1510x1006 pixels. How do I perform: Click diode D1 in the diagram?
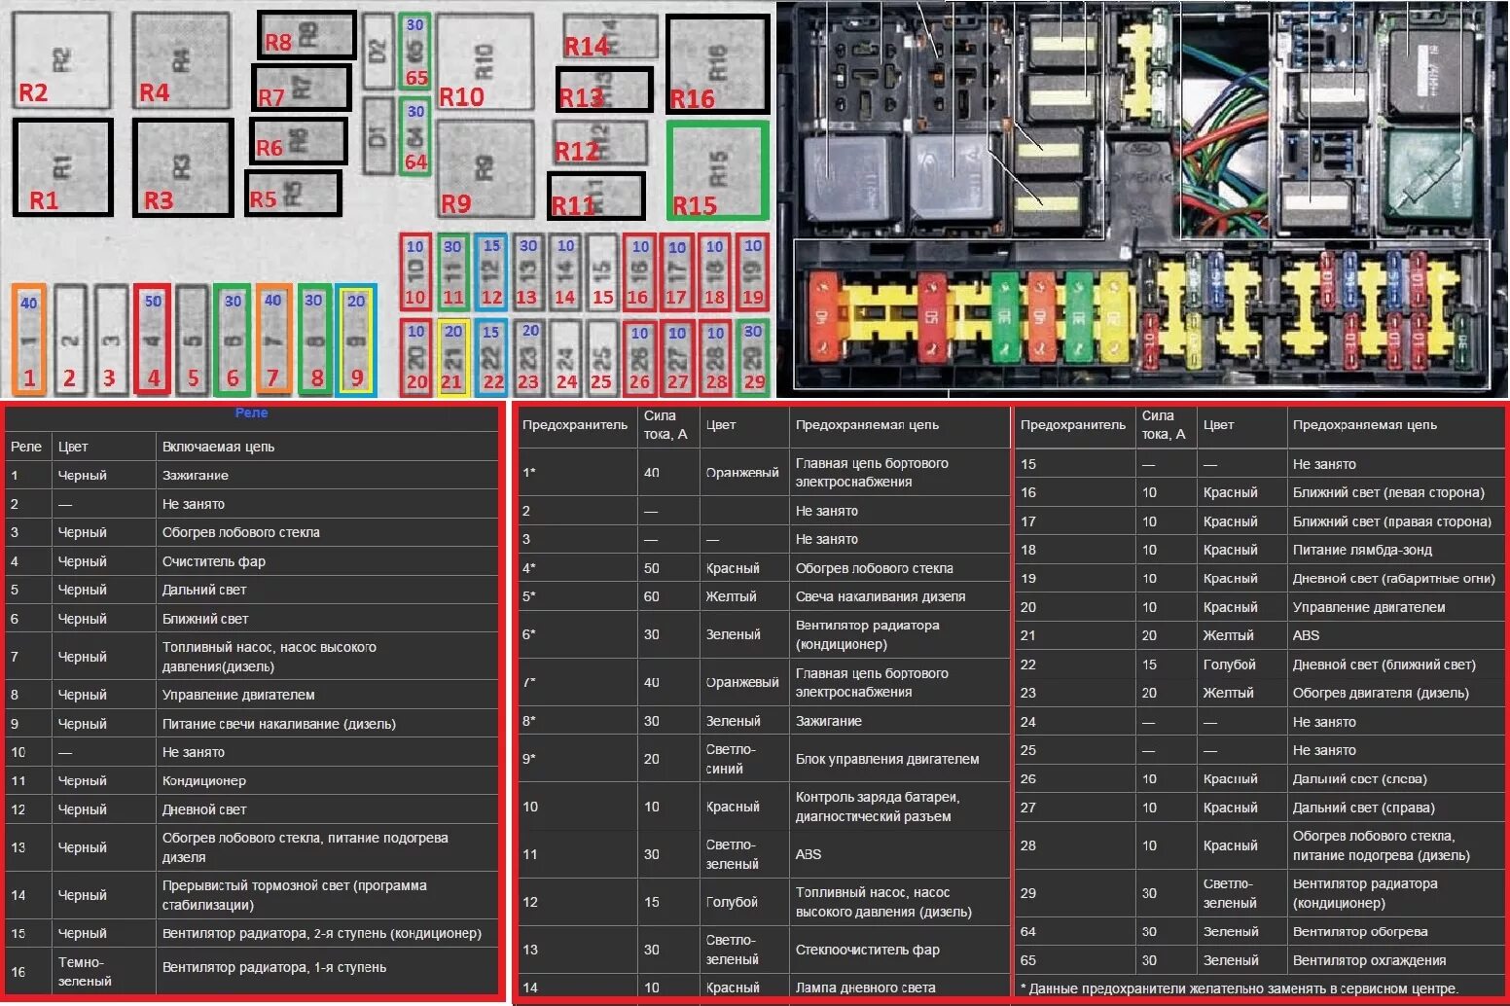tap(377, 137)
